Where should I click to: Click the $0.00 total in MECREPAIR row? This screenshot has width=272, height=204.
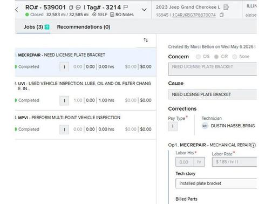click(x=146, y=67)
